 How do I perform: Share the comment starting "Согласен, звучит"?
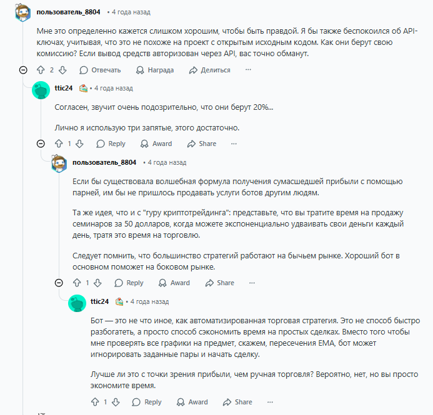point(201,144)
